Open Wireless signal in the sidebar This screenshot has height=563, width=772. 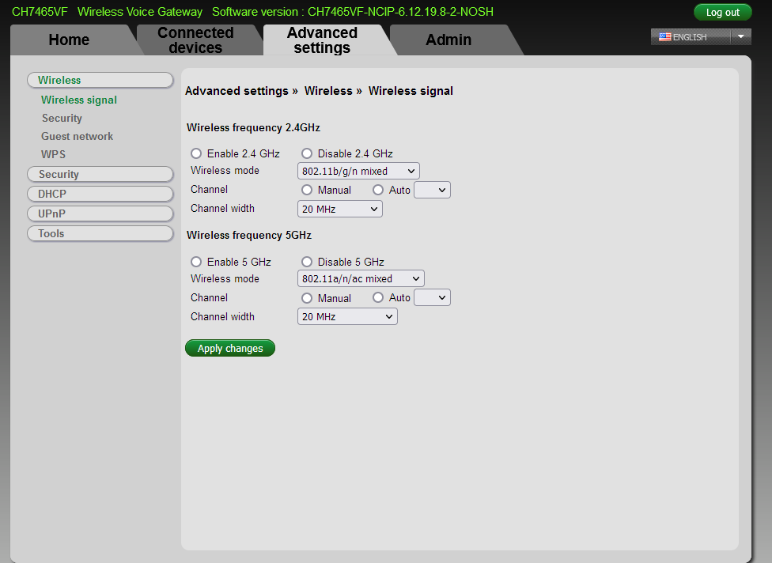tap(79, 100)
